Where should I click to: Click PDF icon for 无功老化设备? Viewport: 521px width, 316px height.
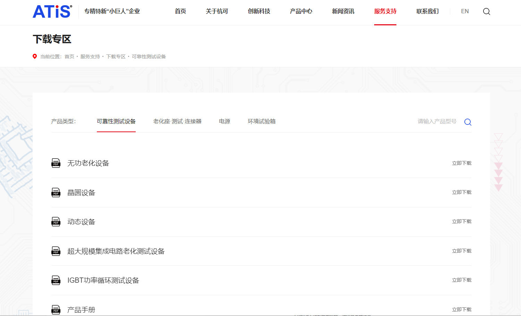click(56, 163)
